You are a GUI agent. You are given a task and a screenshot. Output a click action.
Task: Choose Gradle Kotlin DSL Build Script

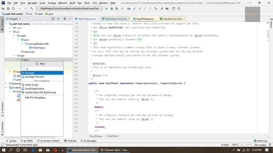[42, 93]
